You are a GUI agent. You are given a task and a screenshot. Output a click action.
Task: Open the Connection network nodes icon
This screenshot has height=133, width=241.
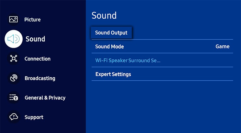pyautogui.click(x=14, y=59)
